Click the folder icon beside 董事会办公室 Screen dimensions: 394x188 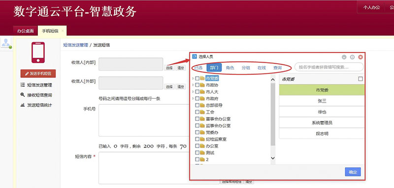(202, 119)
